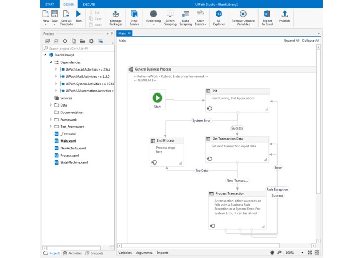This screenshot has width=363, height=258.
Task: Open the Imports panel
Action: pos(162,253)
